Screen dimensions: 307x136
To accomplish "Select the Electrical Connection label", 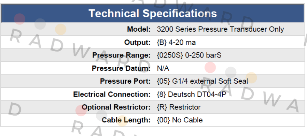I will click(112, 95).
